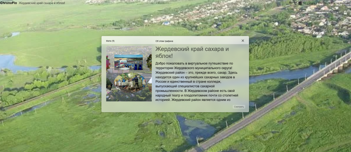Click Об этом графике in the top bar
The image size is (351, 152).
pos(340,3)
